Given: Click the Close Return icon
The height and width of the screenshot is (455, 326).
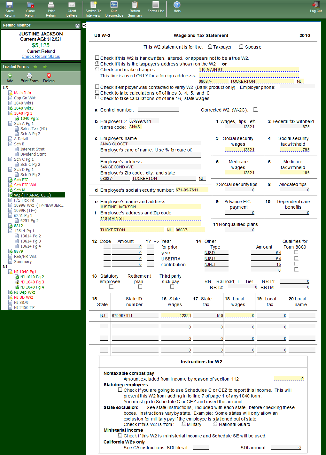Looking at the screenshot, I should pos(30,5).
